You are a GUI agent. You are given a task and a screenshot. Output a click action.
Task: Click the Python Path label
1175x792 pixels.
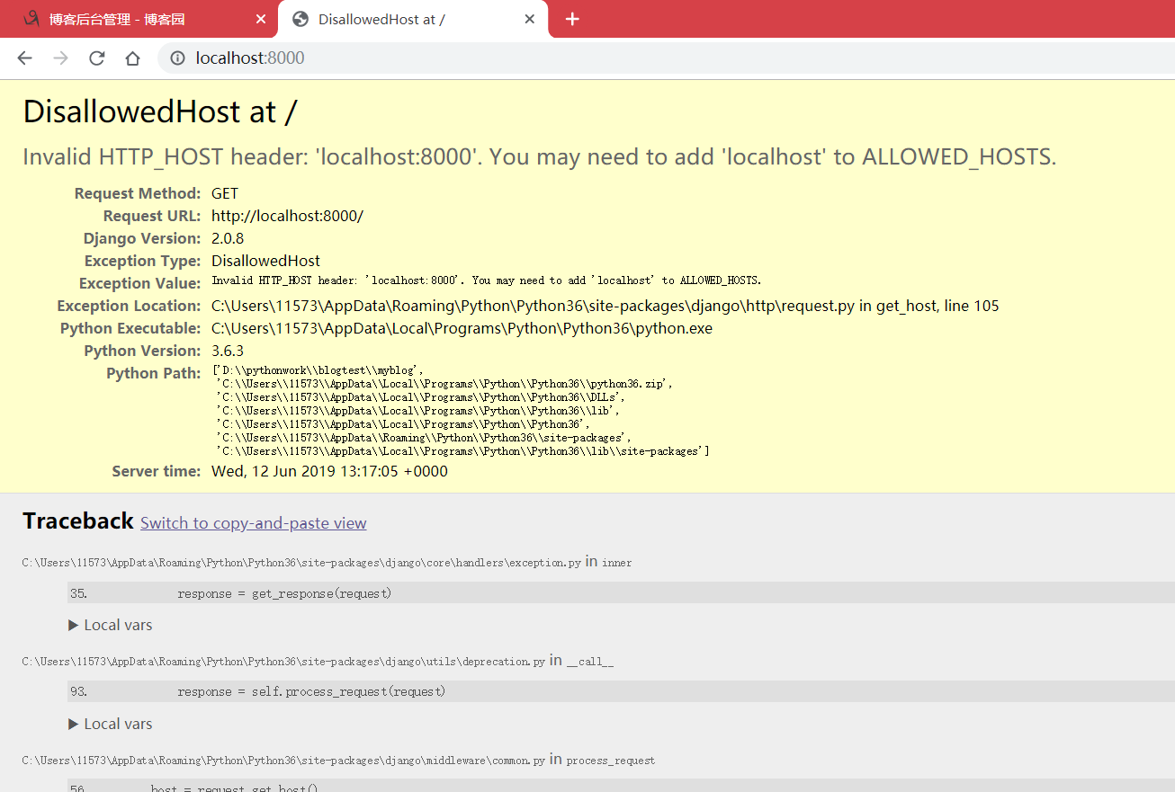click(154, 373)
